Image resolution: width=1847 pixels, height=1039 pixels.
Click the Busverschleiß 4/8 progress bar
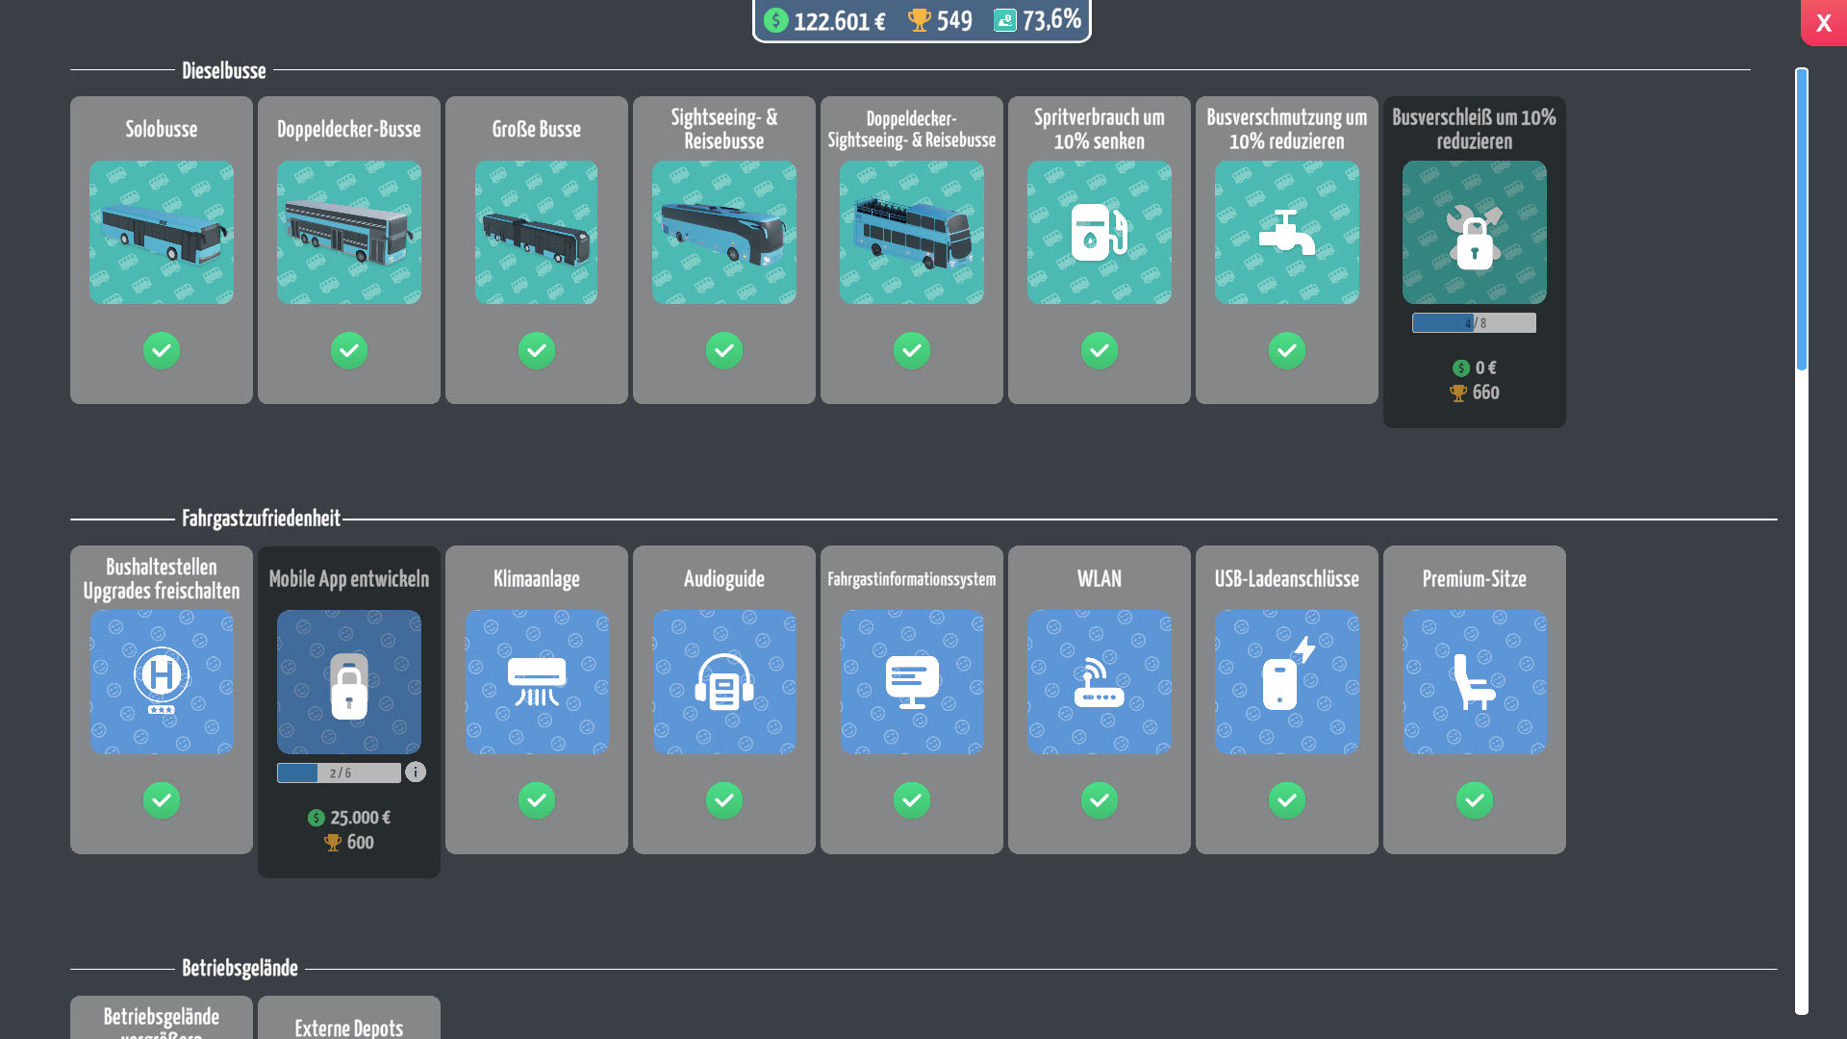point(1474,323)
